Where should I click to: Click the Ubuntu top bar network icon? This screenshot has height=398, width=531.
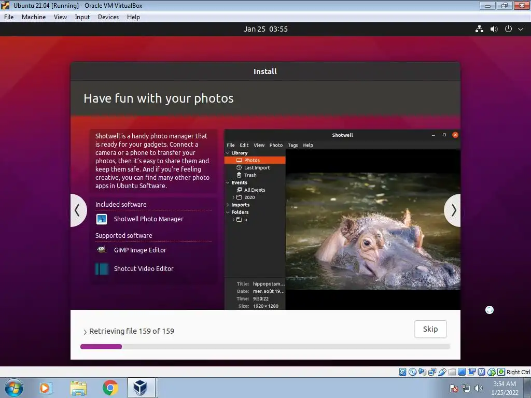[x=479, y=29]
